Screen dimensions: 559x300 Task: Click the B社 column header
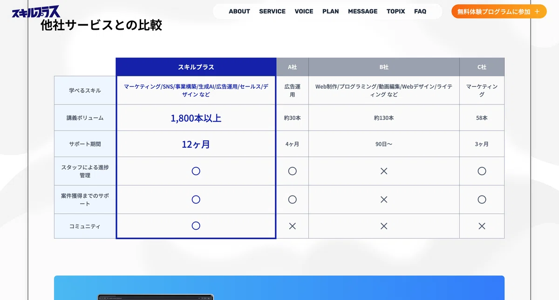384,67
